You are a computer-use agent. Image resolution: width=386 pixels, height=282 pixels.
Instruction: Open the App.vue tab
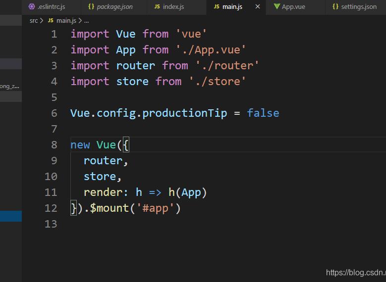click(x=293, y=7)
